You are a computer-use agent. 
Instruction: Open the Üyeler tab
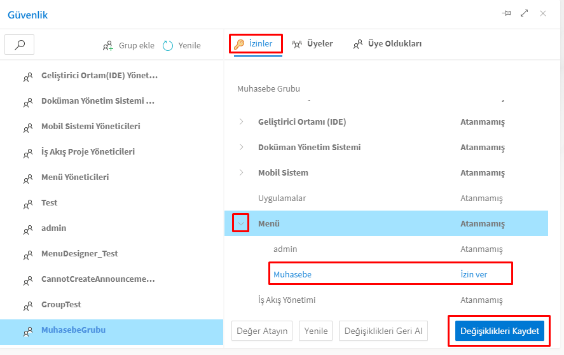tap(312, 44)
